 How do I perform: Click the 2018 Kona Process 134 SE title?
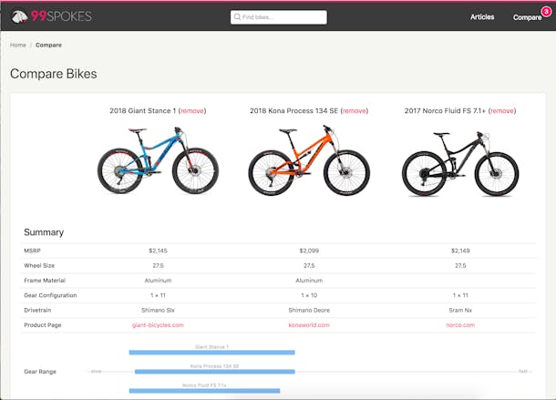[294, 111]
